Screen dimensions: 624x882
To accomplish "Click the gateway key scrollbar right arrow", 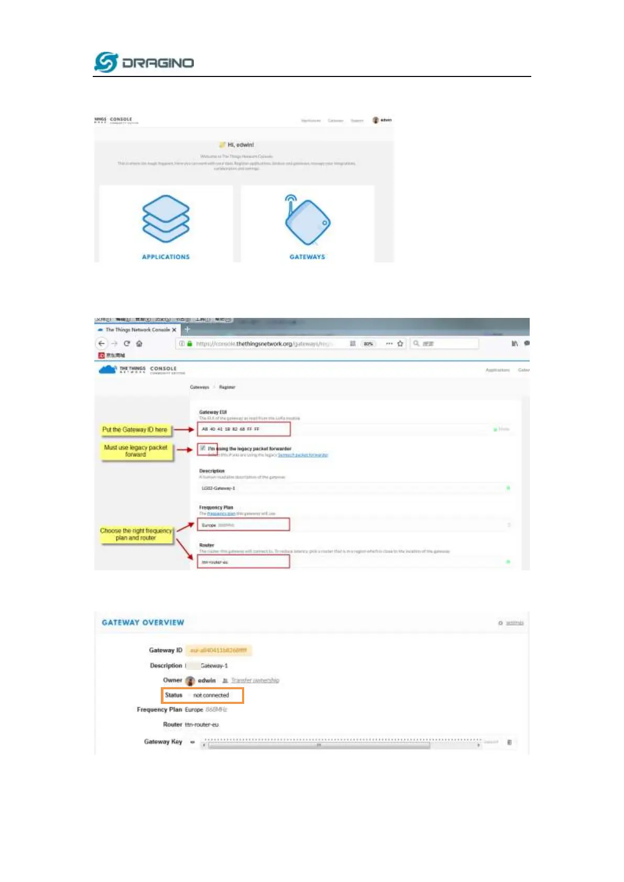I will click(x=479, y=745).
